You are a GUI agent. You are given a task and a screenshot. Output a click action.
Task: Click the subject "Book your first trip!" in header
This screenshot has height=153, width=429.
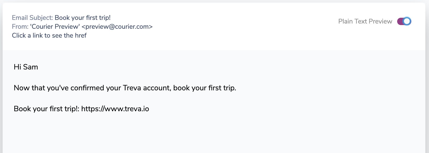pyautogui.click(x=83, y=18)
